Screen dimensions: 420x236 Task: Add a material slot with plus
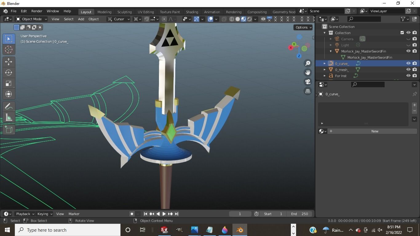click(414, 105)
